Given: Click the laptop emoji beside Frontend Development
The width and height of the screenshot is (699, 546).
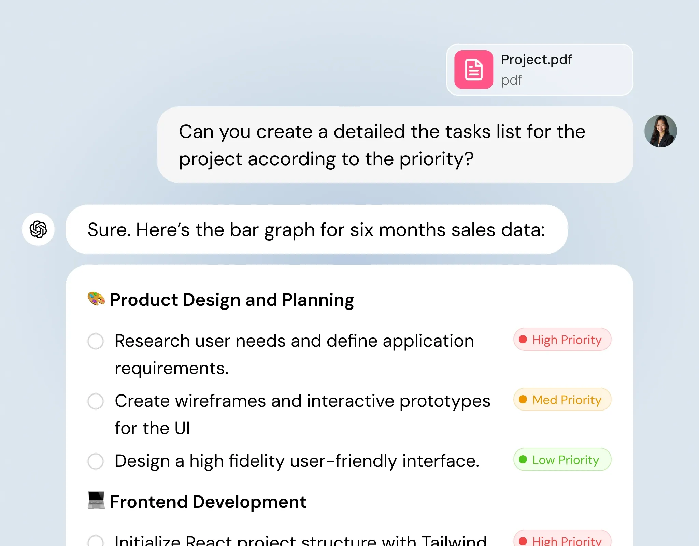Looking at the screenshot, I should click(96, 500).
